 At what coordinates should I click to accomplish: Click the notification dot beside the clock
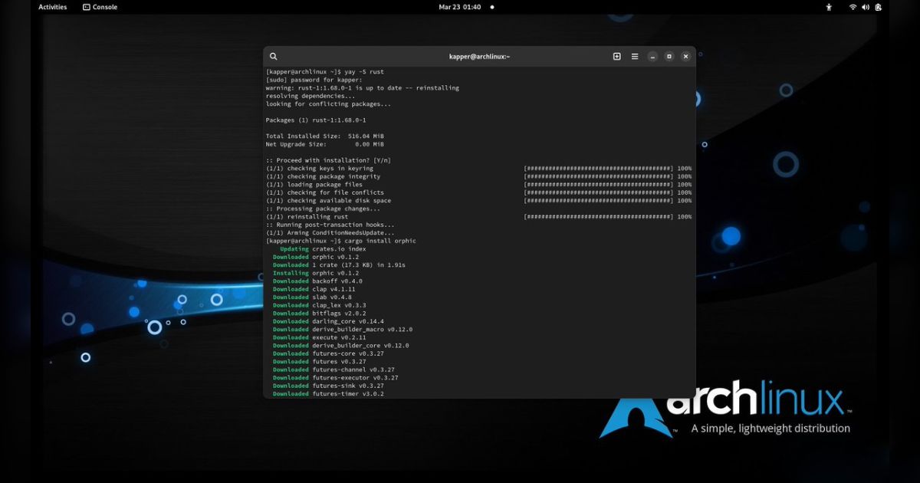[x=491, y=7]
